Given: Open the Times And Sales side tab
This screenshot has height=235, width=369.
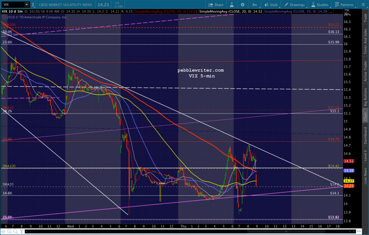Looking at the screenshot, I should [x=365, y=41].
